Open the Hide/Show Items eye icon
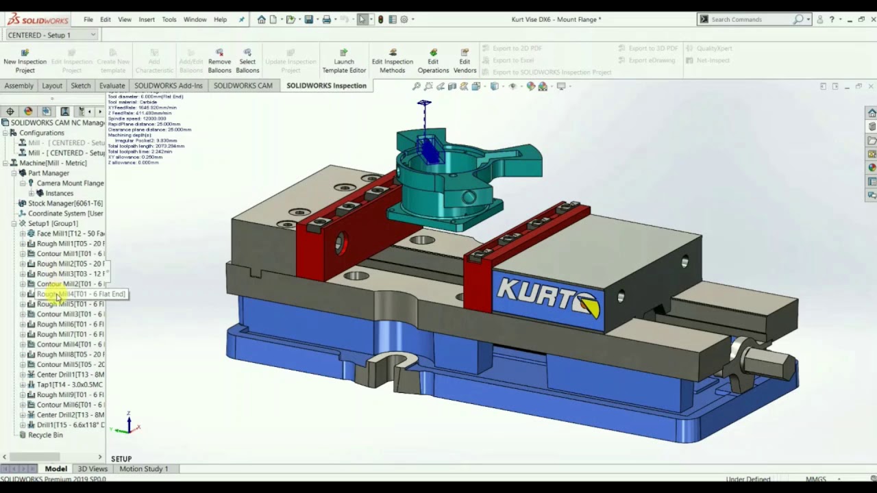Viewport: 877px width, 493px height. coord(512,86)
